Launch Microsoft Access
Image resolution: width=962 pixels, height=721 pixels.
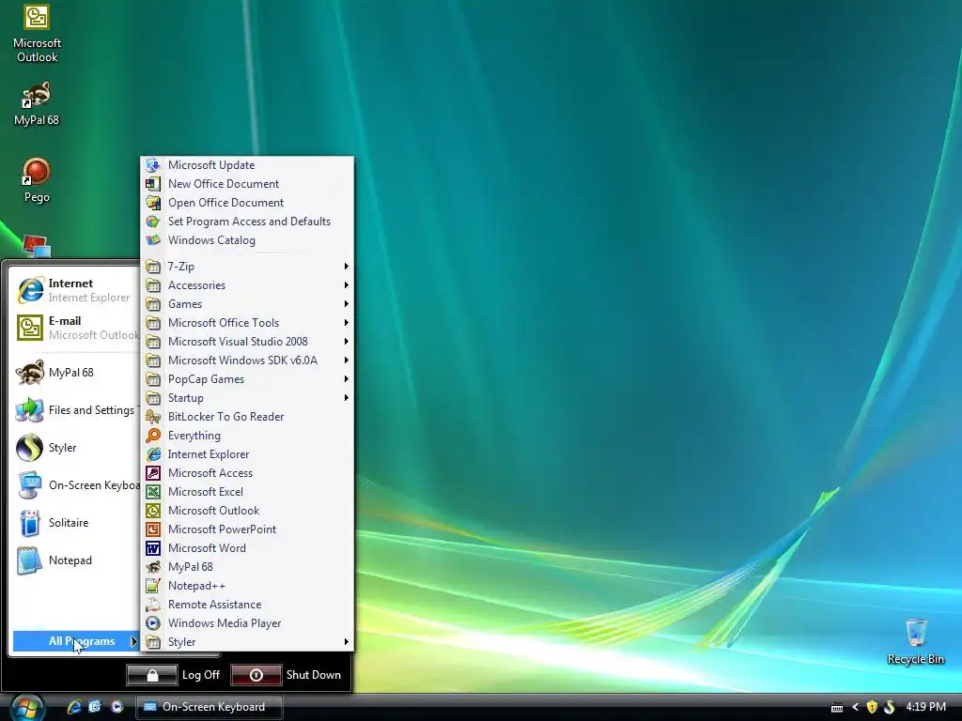(247, 473)
